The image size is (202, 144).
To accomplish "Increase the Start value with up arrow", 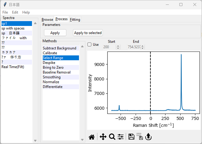I will pos(118,46).
